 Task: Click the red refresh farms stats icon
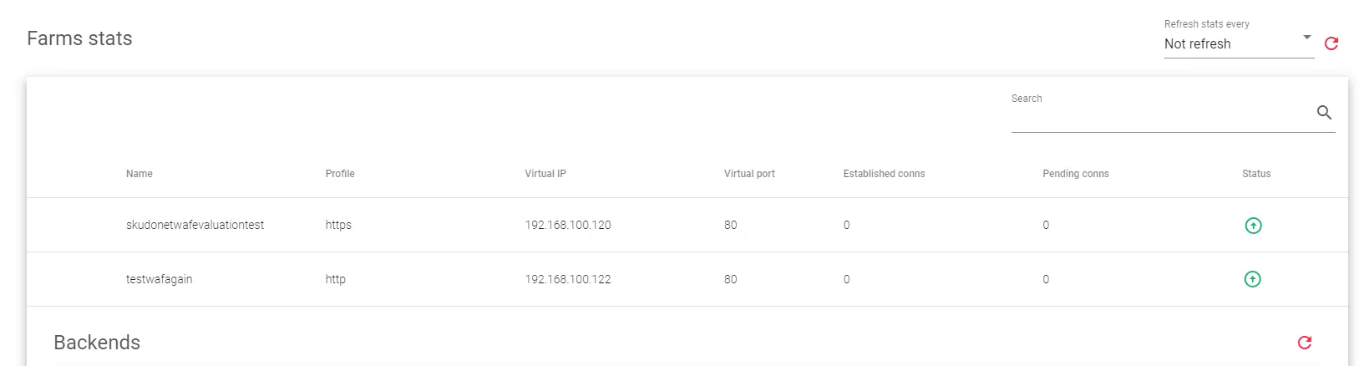click(x=1331, y=43)
